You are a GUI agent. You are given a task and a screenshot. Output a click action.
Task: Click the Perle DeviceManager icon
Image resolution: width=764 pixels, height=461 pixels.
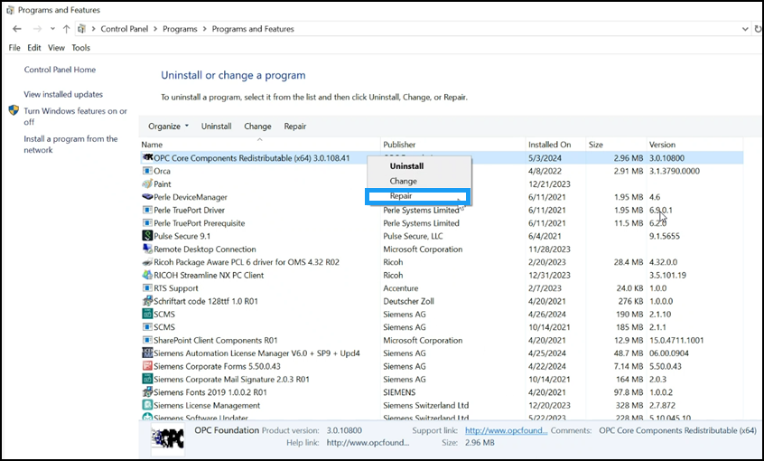[147, 197]
